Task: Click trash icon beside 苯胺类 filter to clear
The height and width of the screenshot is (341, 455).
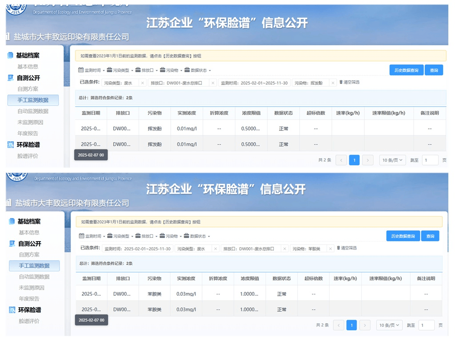Action: click(339, 248)
